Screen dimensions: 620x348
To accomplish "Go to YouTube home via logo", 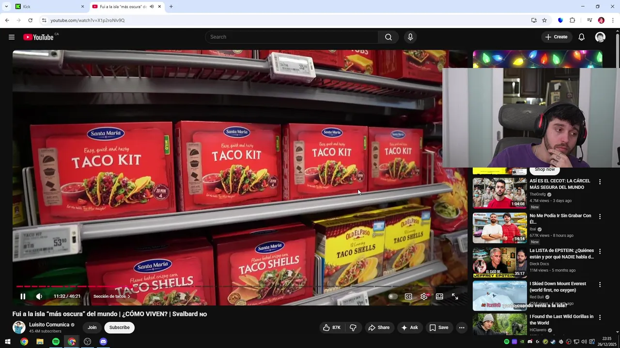I will pos(38,37).
